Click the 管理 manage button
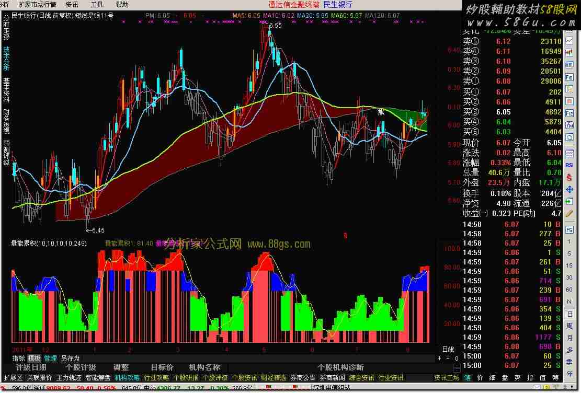 (x=50, y=359)
